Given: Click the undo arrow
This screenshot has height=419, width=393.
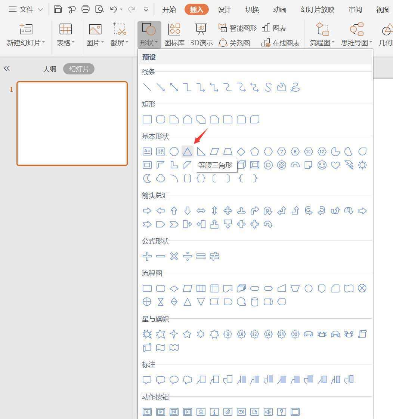Looking at the screenshot, I should pyautogui.click(x=114, y=9).
